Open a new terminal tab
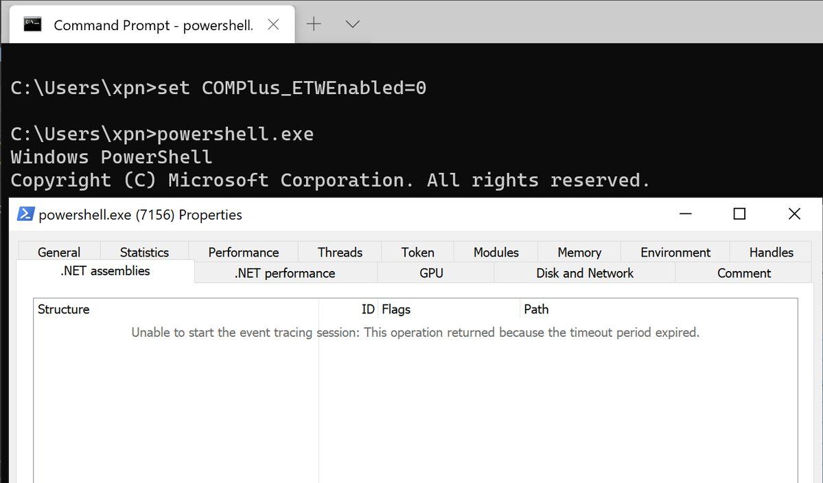Screen dimensions: 823x483 tap(314, 25)
